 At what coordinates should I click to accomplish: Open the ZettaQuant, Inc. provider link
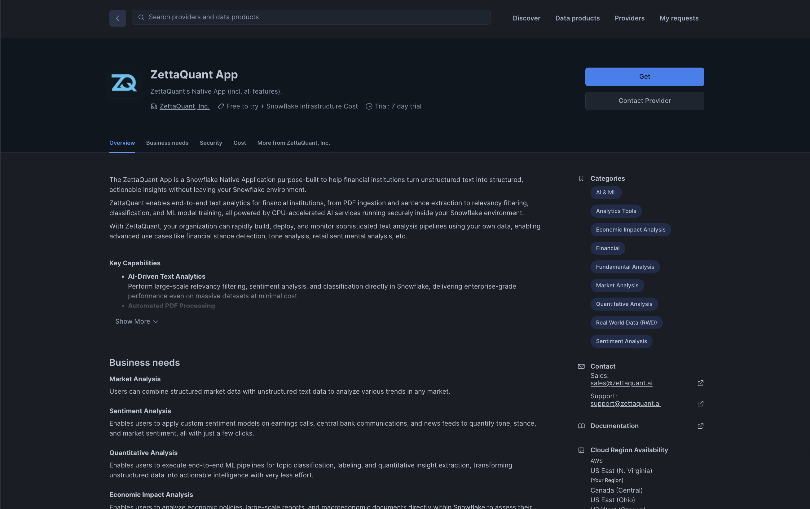click(184, 106)
